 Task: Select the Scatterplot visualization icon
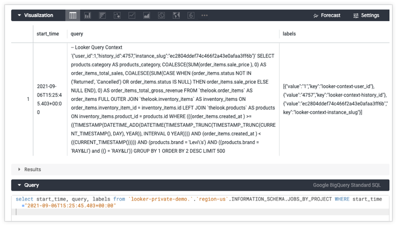click(117, 16)
